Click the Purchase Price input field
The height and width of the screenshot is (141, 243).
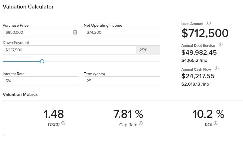tap(38, 32)
